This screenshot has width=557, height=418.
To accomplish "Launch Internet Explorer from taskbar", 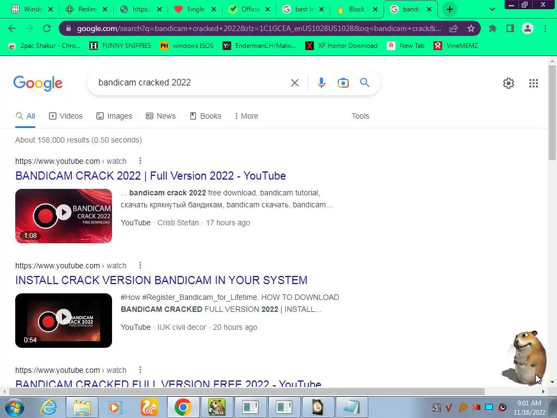I will click(48, 407).
